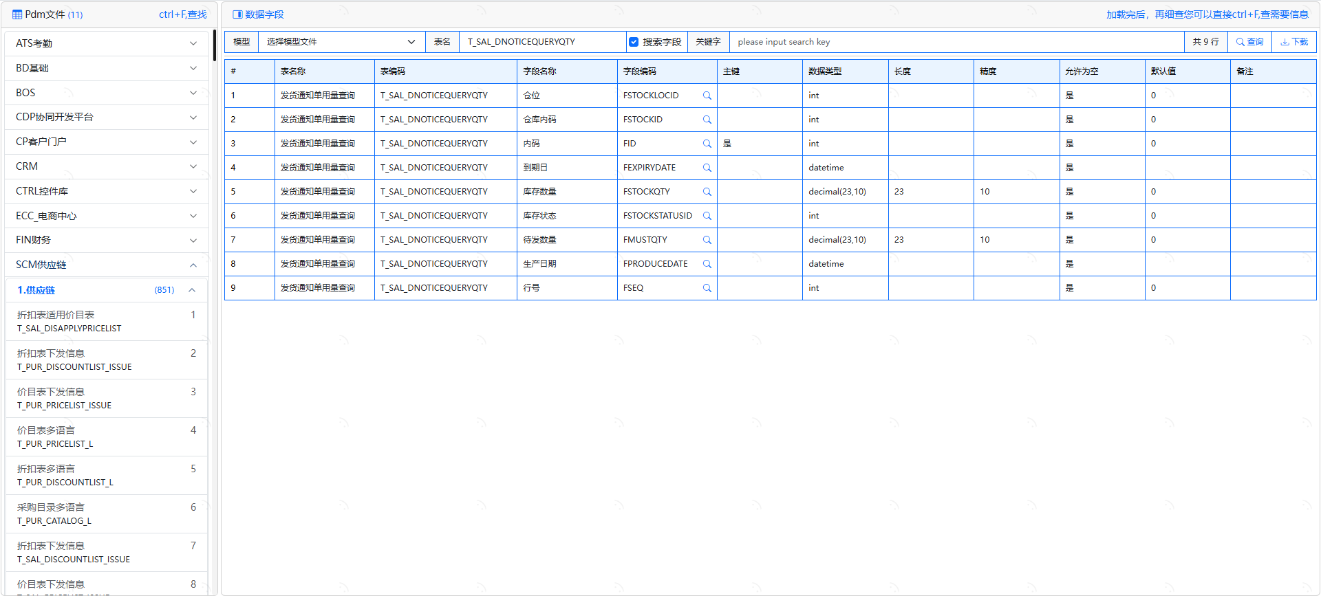Click the search icon next to FSTOCKLOCID
1321x596 pixels.
707,96
